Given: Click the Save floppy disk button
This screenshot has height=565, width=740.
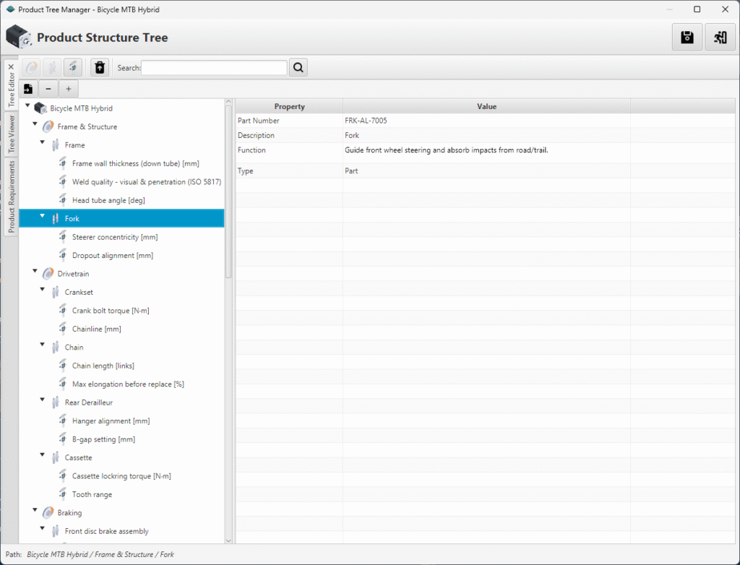Looking at the screenshot, I should click(x=687, y=38).
